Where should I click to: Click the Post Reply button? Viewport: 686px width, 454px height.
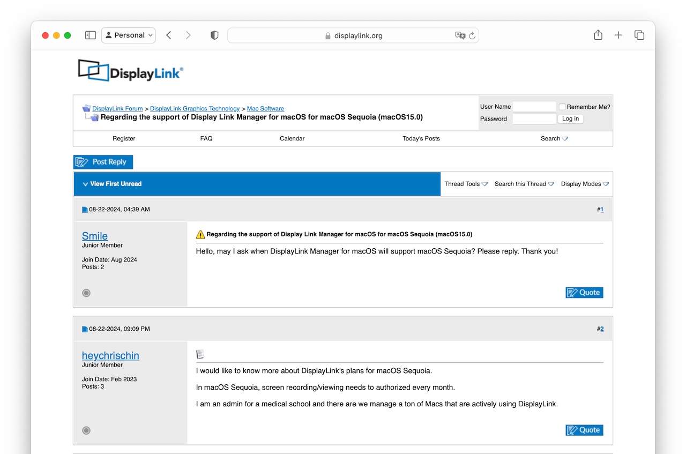tap(103, 162)
